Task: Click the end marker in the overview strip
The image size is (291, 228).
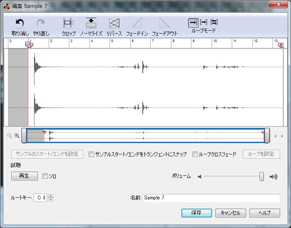Action: [x=263, y=132]
